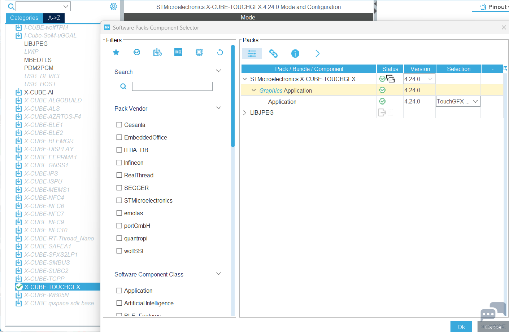The height and width of the screenshot is (332, 509).
Task: Expand the LIBJPEG pack row
Action: pos(245,112)
